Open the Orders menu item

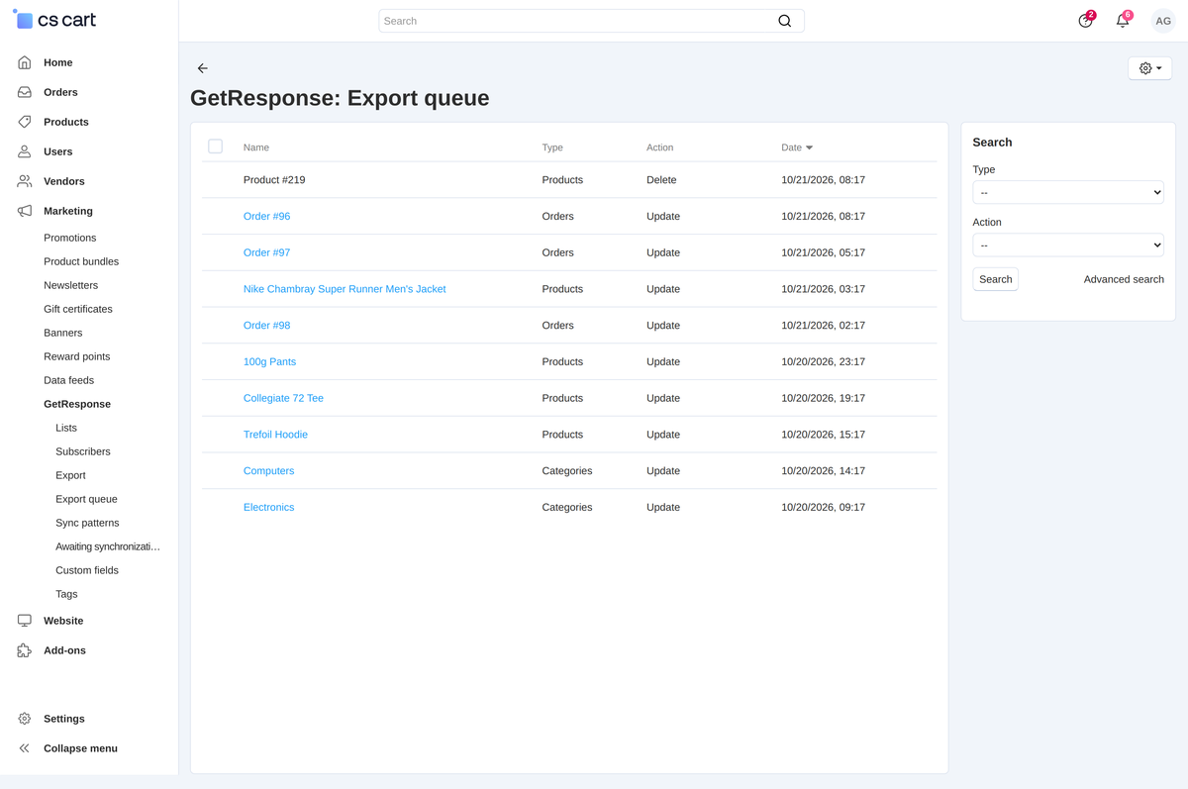[60, 92]
